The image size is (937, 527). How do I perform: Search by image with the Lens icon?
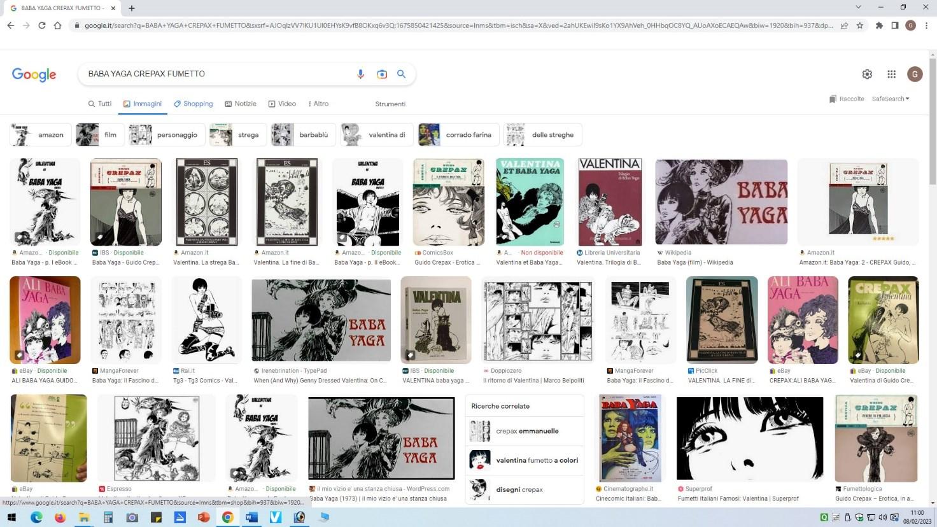click(x=382, y=74)
